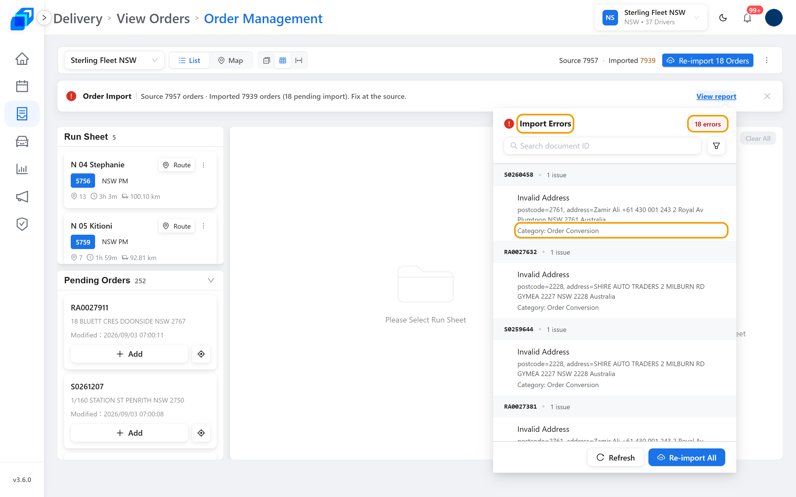Click the empty folder placeholder icon
Image resolution: width=796 pixels, height=497 pixels.
[x=426, y=284]
